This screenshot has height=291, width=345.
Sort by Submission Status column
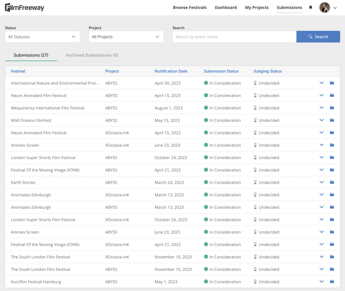(221, 71)
